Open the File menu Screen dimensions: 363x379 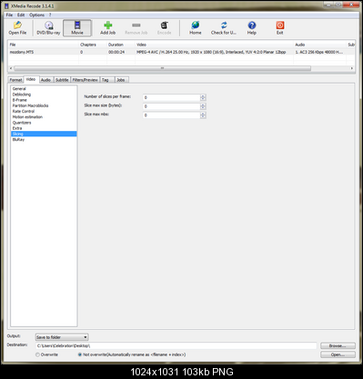click(9, 15)
